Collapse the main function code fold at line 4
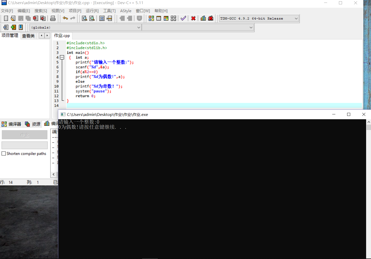This screenshot has width=371, height=259. pos(62,57)
